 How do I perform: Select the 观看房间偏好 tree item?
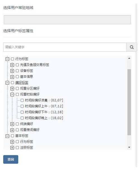30,130
